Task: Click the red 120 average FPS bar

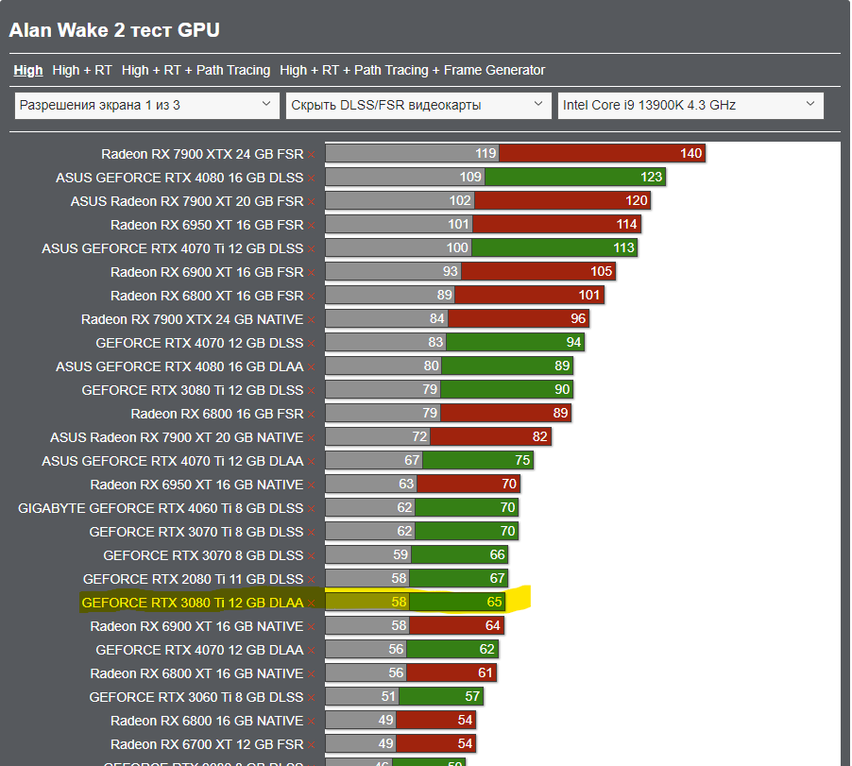Action: coord(562,200)
